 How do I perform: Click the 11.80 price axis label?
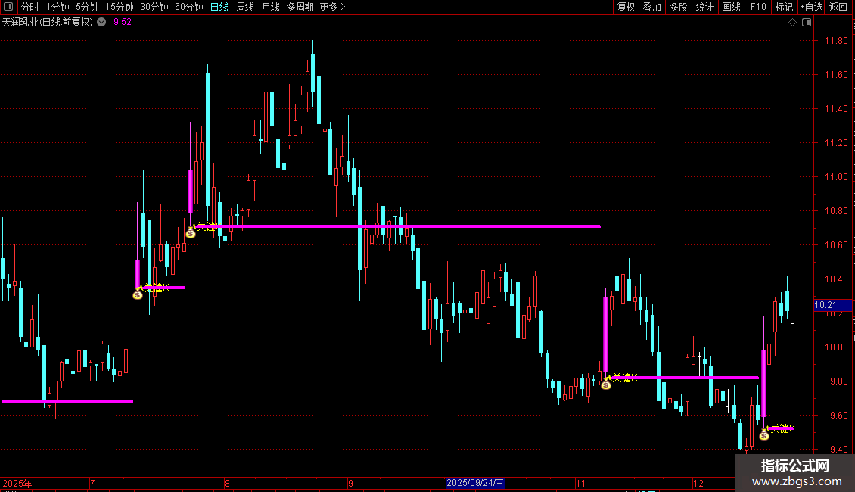point(836,41)
